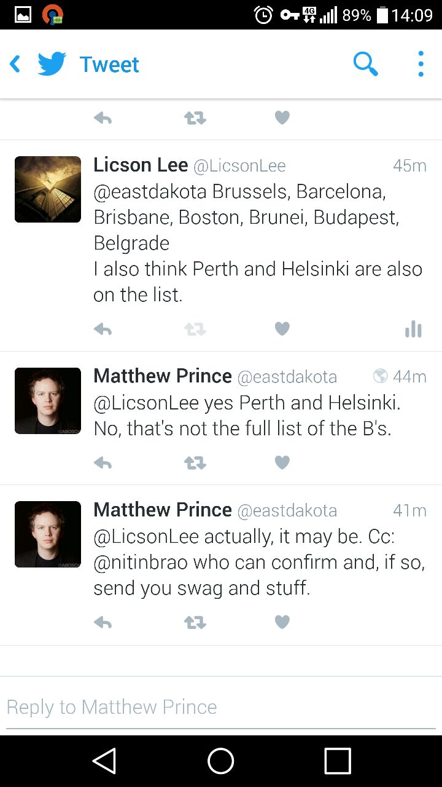Like the 'swag and stuff' tweet

click(x=282, y=622)
